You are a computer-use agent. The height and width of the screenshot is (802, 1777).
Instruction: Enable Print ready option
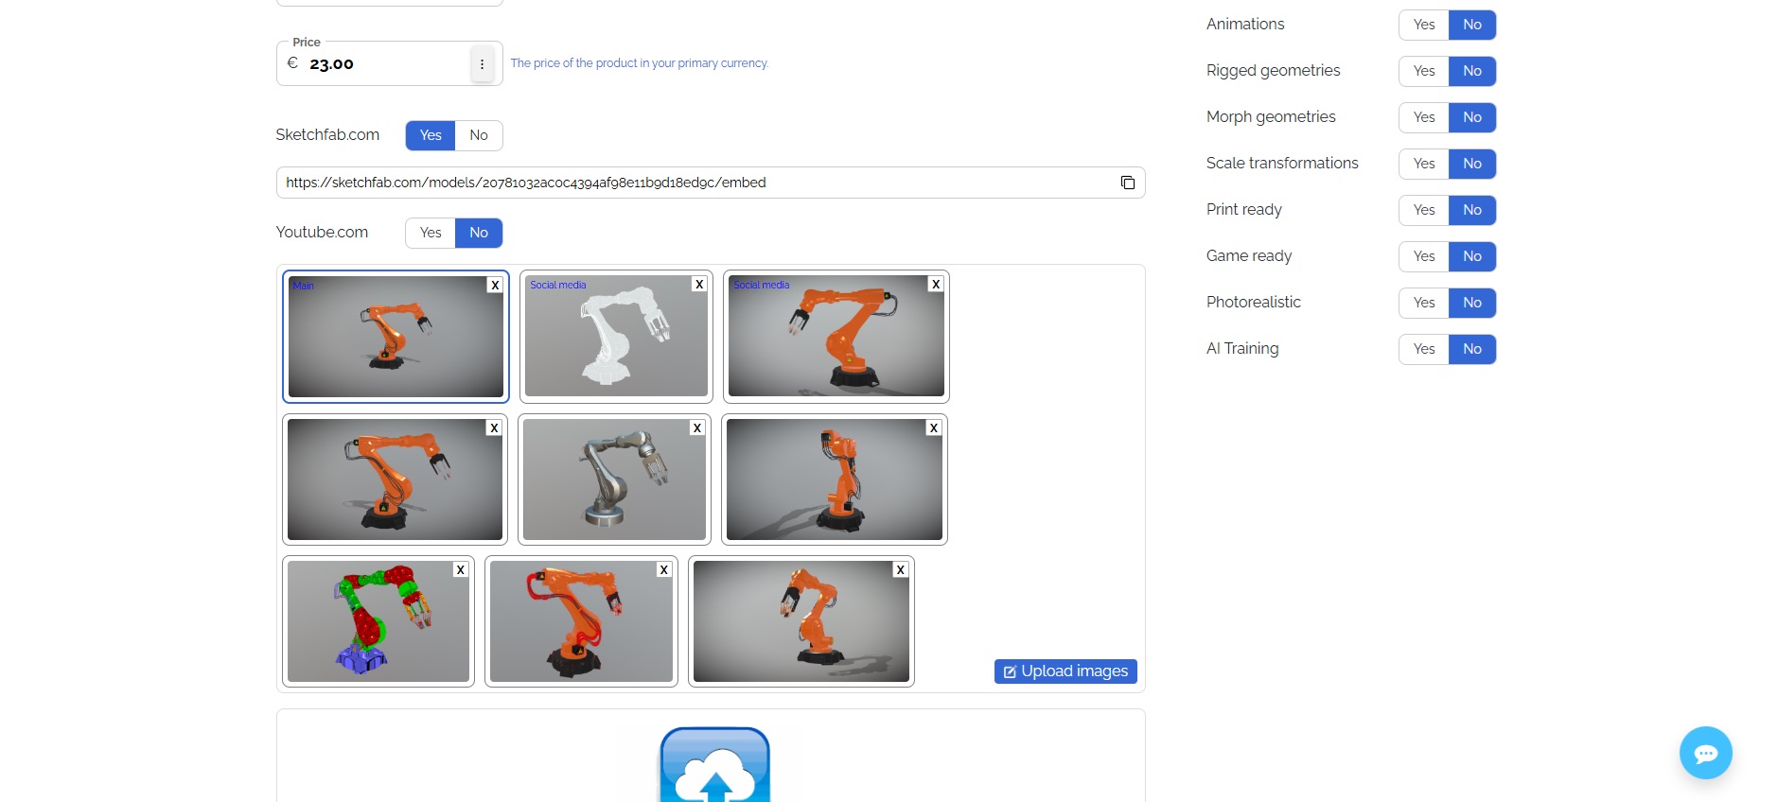point(1423,210)
